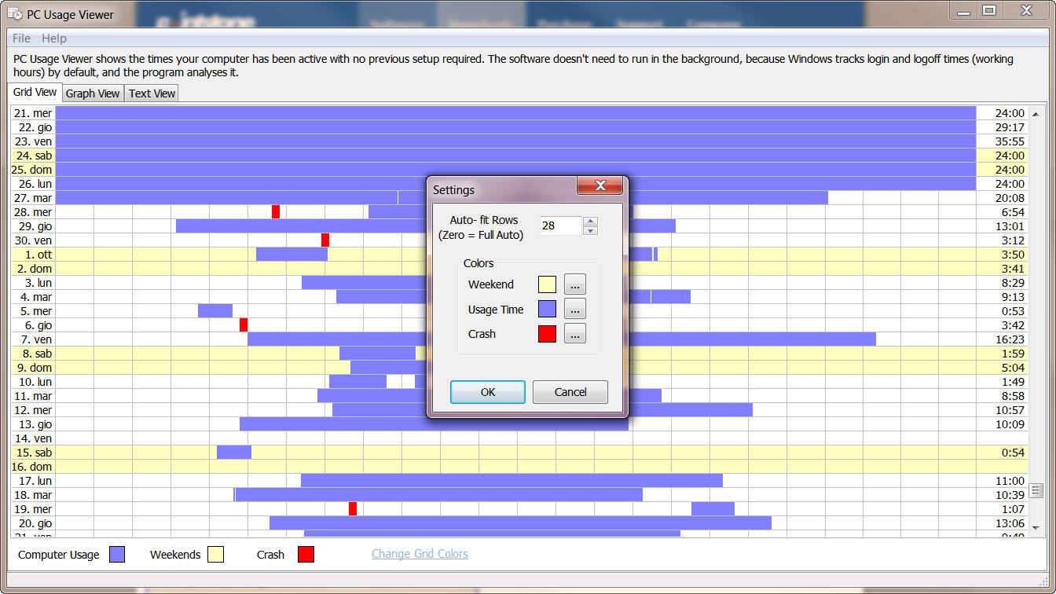Open the File menu
This screenshot has width=1056, height=594.
(22, 38)
